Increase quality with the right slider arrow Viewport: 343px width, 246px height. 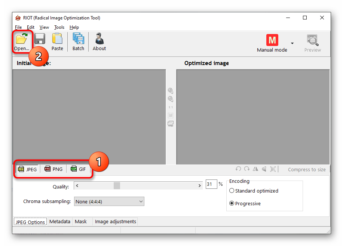point(199,186)
